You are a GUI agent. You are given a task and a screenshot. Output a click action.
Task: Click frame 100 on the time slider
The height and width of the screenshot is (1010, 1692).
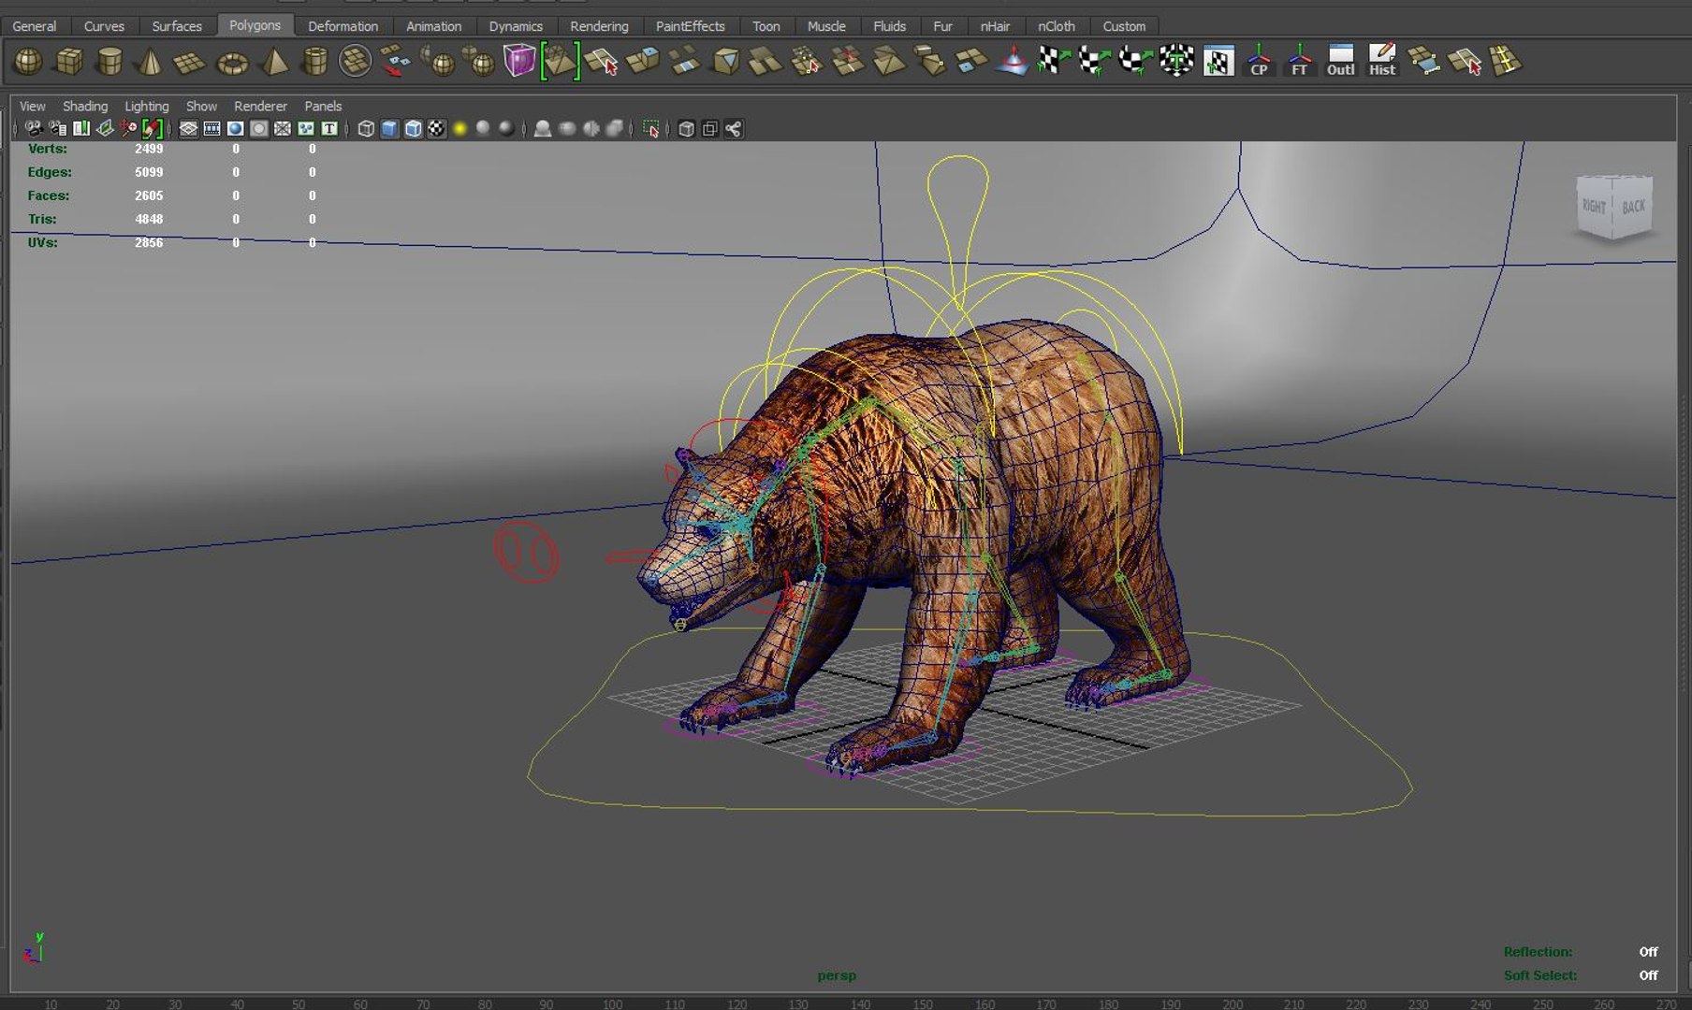[612, 1004]
